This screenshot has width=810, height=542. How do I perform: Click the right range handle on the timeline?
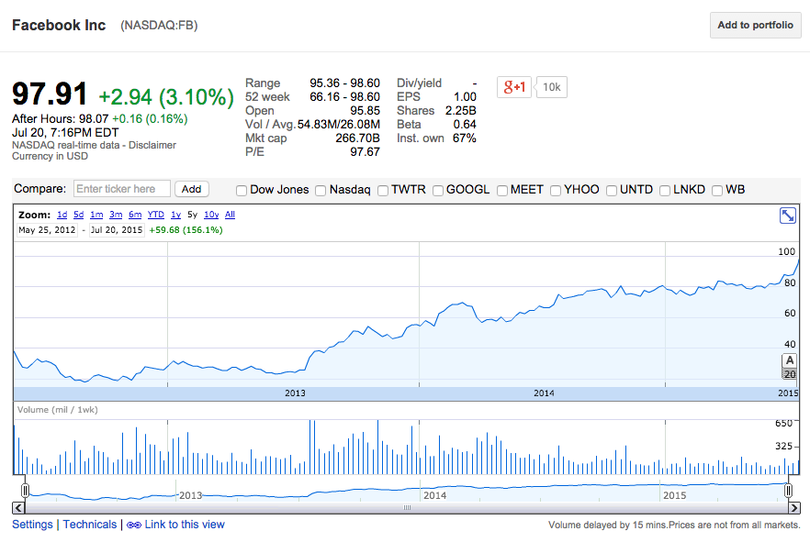(x=788, y=491)
